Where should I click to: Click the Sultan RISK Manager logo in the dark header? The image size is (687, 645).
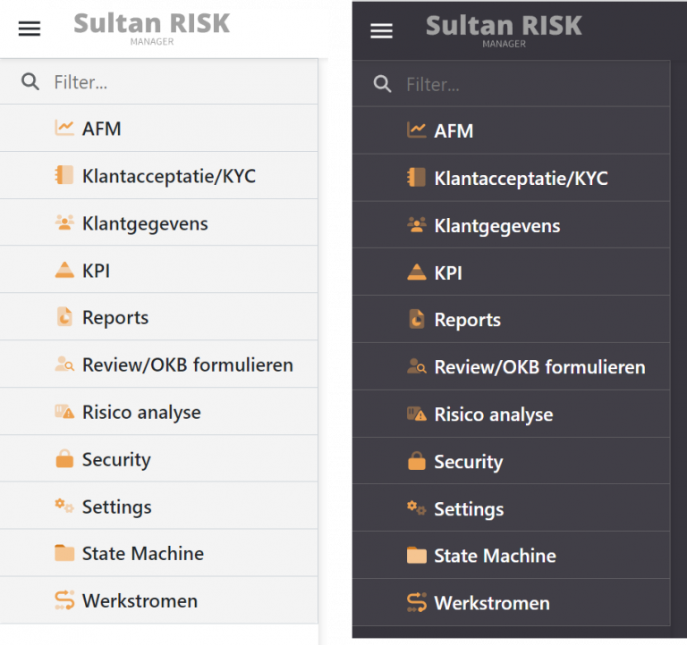(504, 29)
